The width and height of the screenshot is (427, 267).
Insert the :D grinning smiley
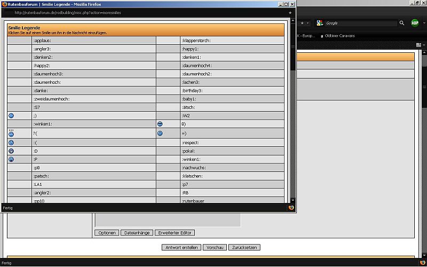point(11,151)
